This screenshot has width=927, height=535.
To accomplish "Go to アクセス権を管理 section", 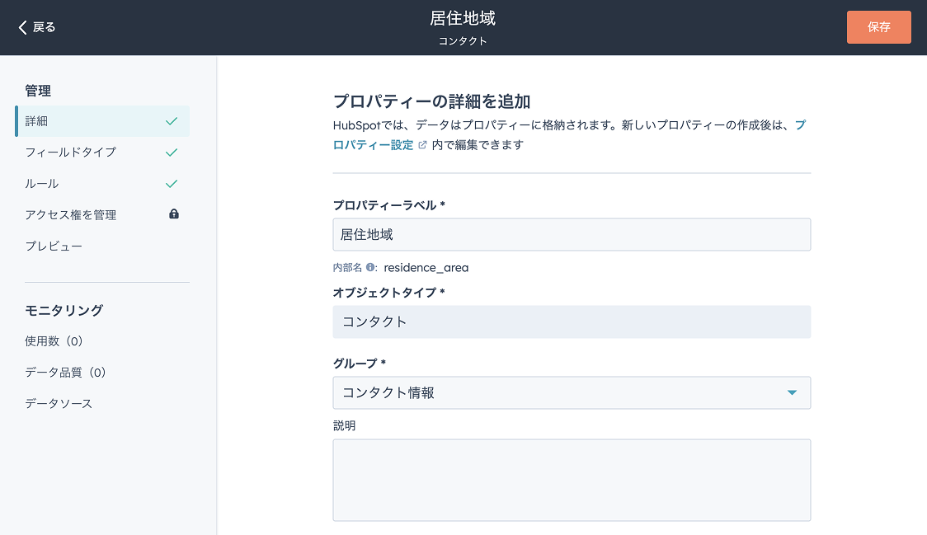I will click(x=71, y=215).
